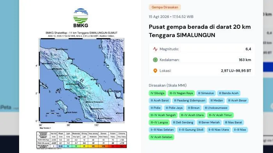Click the III Medan tag

pyautogui.click(x=216, y=100)
